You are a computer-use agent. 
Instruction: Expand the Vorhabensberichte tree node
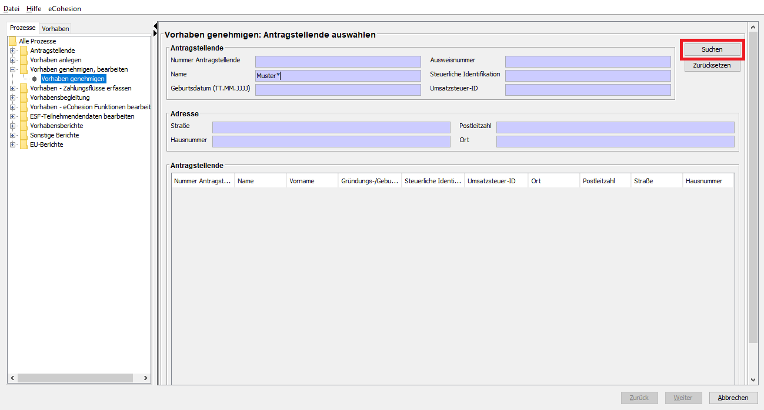click(x=13, y=126)
